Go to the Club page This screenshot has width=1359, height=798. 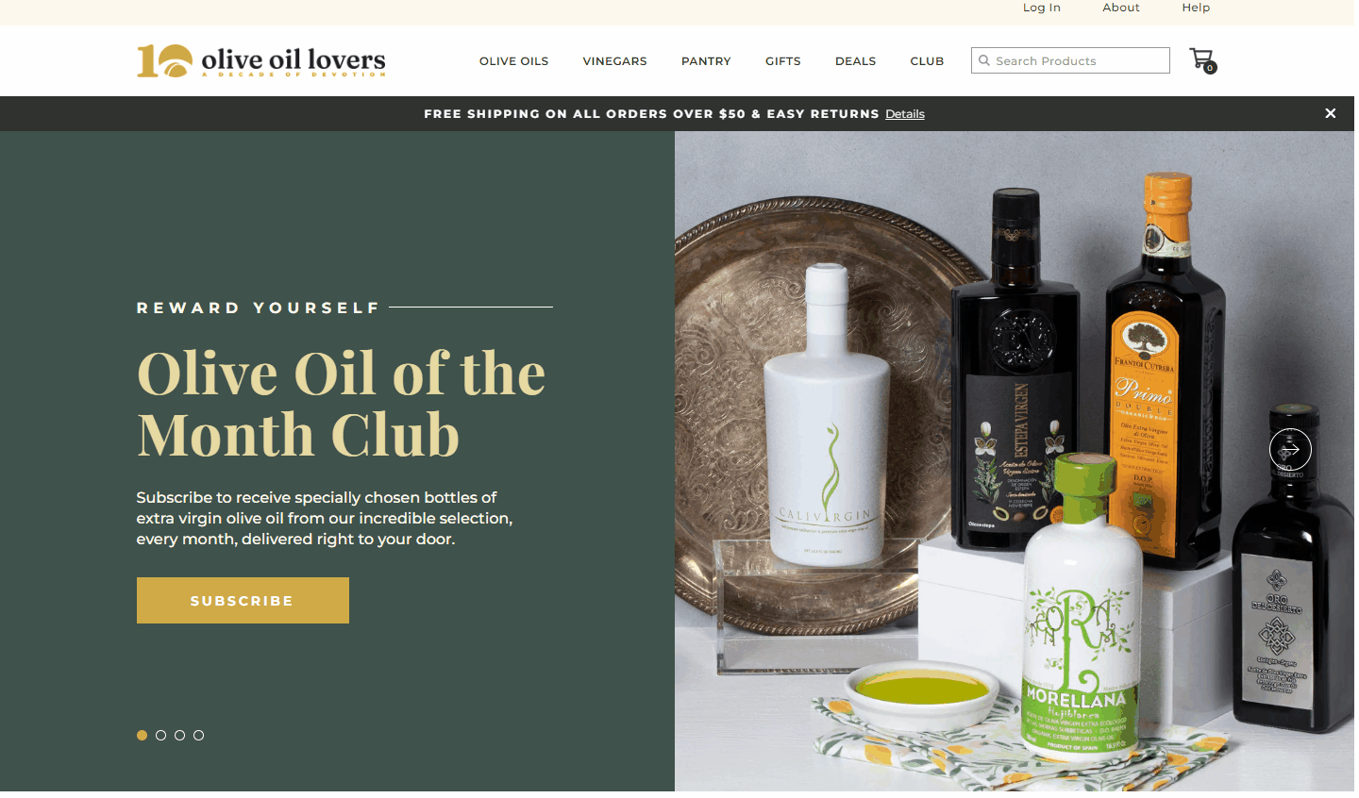pyautogui.click(x=927, y=61)
